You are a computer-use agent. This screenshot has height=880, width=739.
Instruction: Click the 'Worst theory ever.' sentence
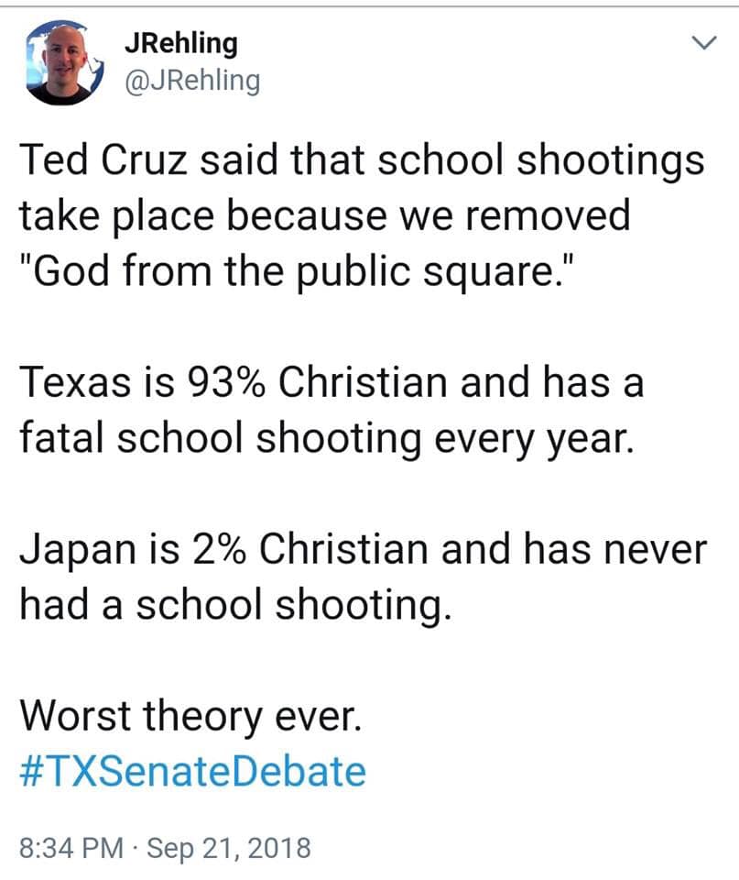pos(190,716)
